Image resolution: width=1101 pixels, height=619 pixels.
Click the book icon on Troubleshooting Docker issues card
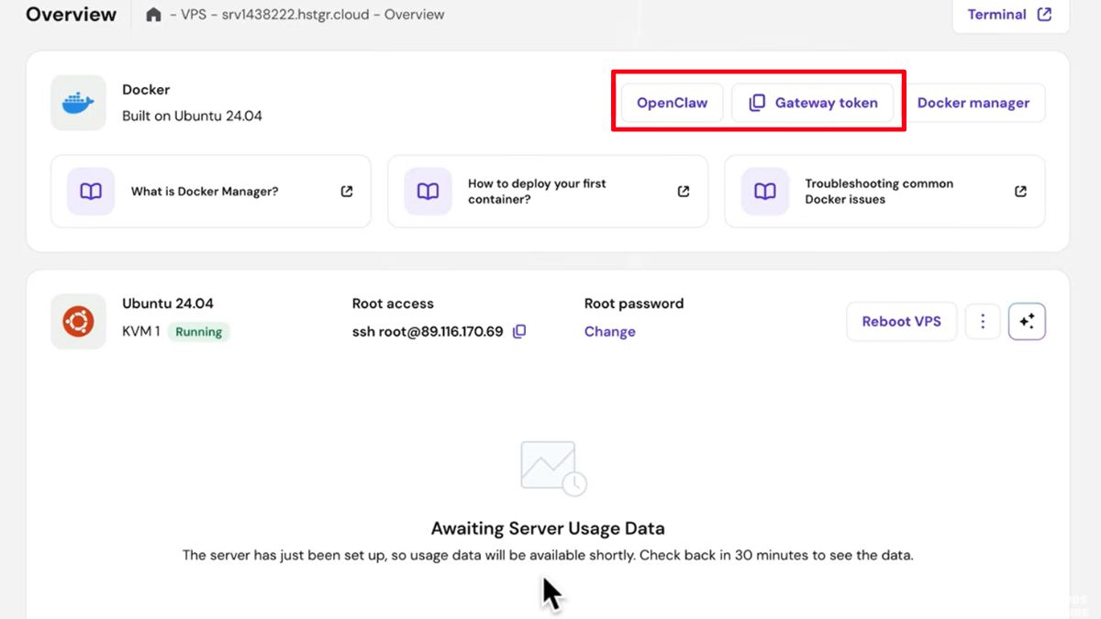764,191
